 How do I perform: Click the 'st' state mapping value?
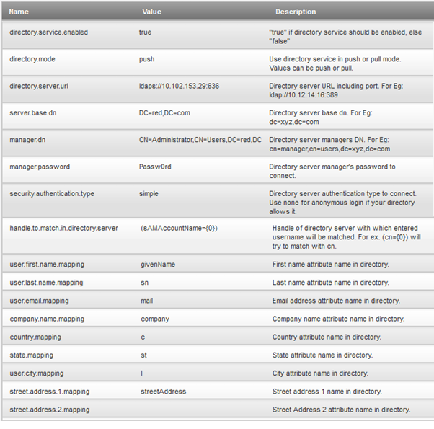[x=143, y=355]
